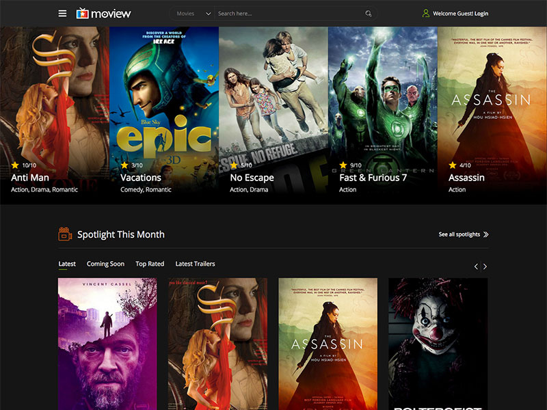The height and width of the screenshot is (410, 547).
Task: Select the Latest tab
Action: tap(67, 264)
